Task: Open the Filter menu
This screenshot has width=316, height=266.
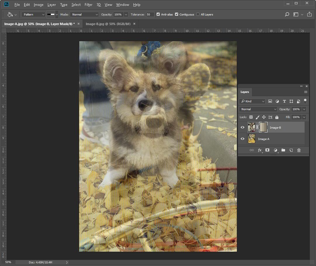Action: pos(88,5)
